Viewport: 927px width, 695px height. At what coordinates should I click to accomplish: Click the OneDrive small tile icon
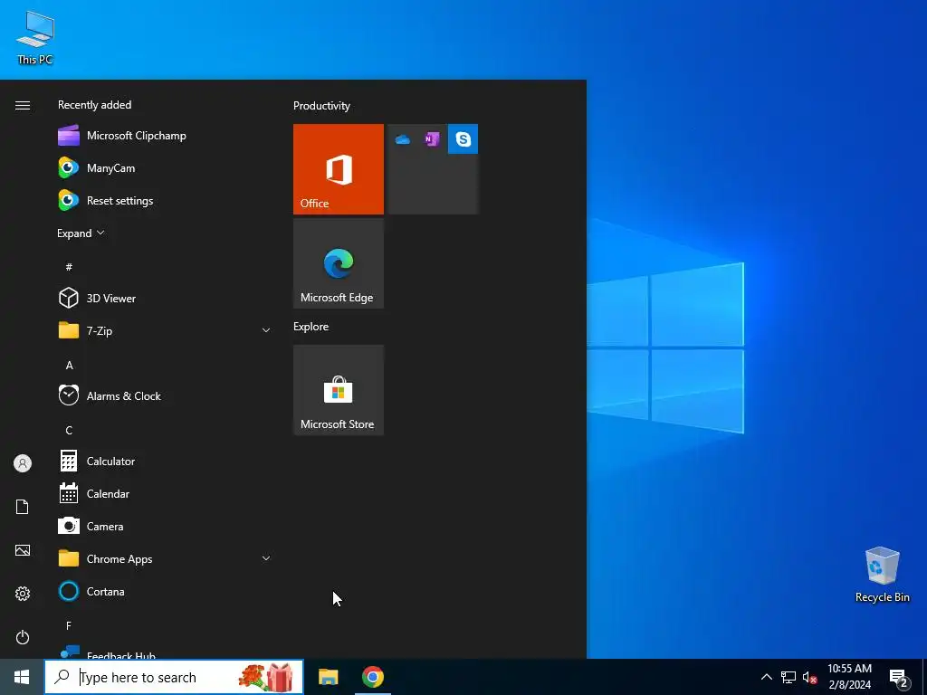(x=403, y=139)
